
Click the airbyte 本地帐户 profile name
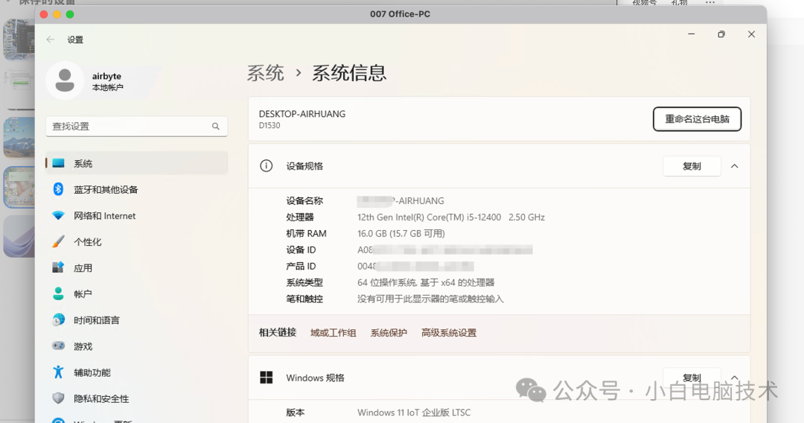[108, 81]
